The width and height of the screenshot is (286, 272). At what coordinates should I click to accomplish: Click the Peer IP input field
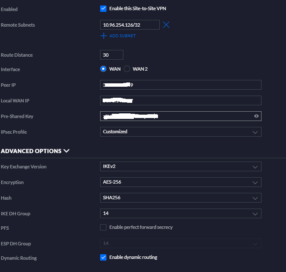[180, 85]
